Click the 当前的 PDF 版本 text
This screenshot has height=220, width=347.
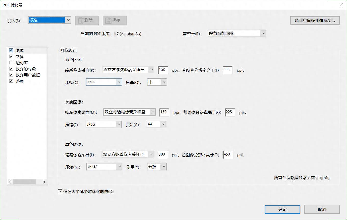click(111, 34)
